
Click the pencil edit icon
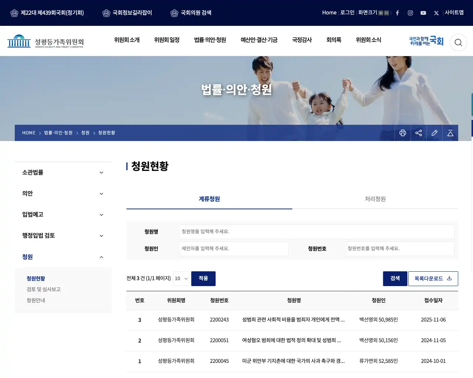click(x=435, y=133)
